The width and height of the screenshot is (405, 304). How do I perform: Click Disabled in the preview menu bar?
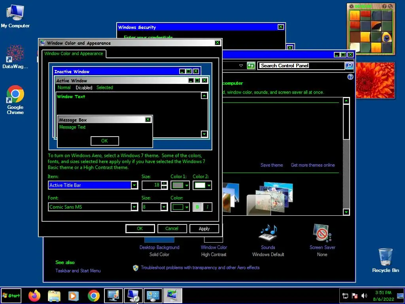(84, 87)
